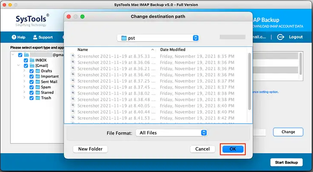The height and width of the screenshot is (172, 313).
Task: Cancel the destination path dialog
Action: click(x=202, y=149)
